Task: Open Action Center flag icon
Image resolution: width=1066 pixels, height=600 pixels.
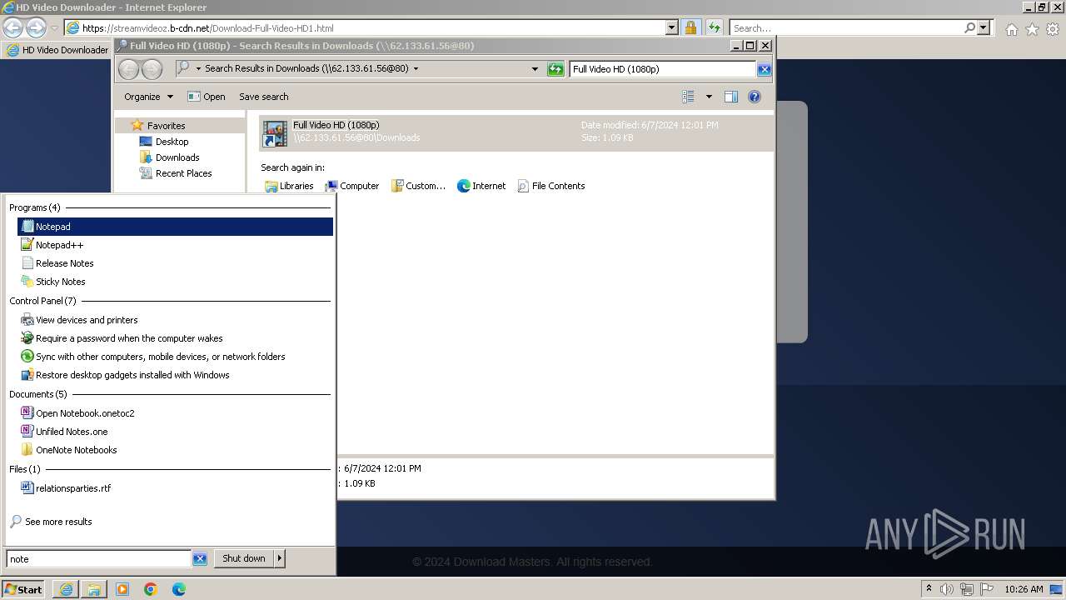Action: [x=987, y=589]
